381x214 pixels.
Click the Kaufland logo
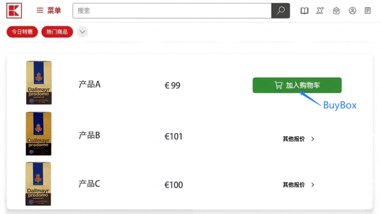coord(14,10)
